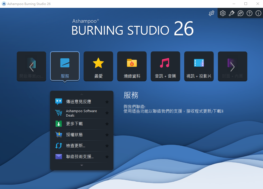The width and height of the screenshot is (263, 189).
Task: Open the info about icon
Action: tap(258, 13)
